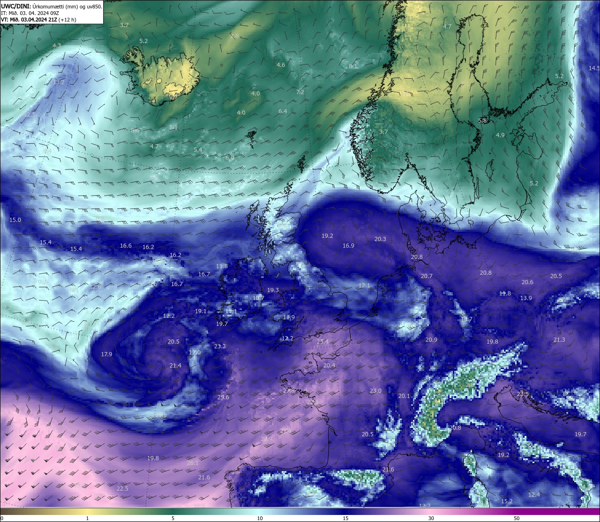The image size is (600, 522).
Task: Click the 21.3 value near the right edge
Action: (x=559, y=339)
